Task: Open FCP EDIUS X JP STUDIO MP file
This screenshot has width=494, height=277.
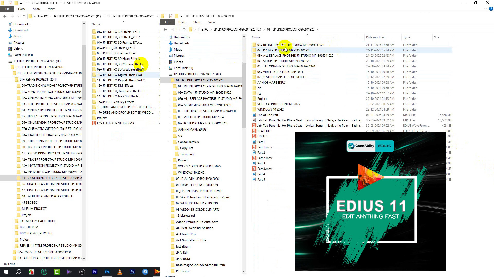Action: pyautogui.click(x=115, y=123)
